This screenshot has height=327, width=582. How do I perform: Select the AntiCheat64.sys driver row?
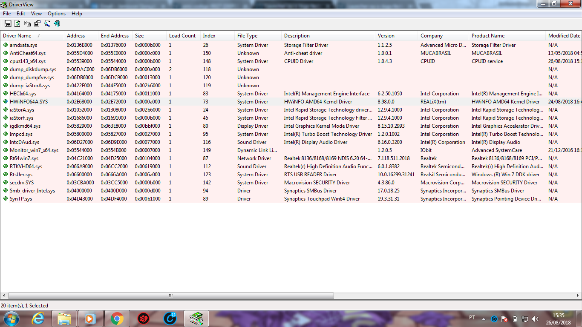coord(27,53)
